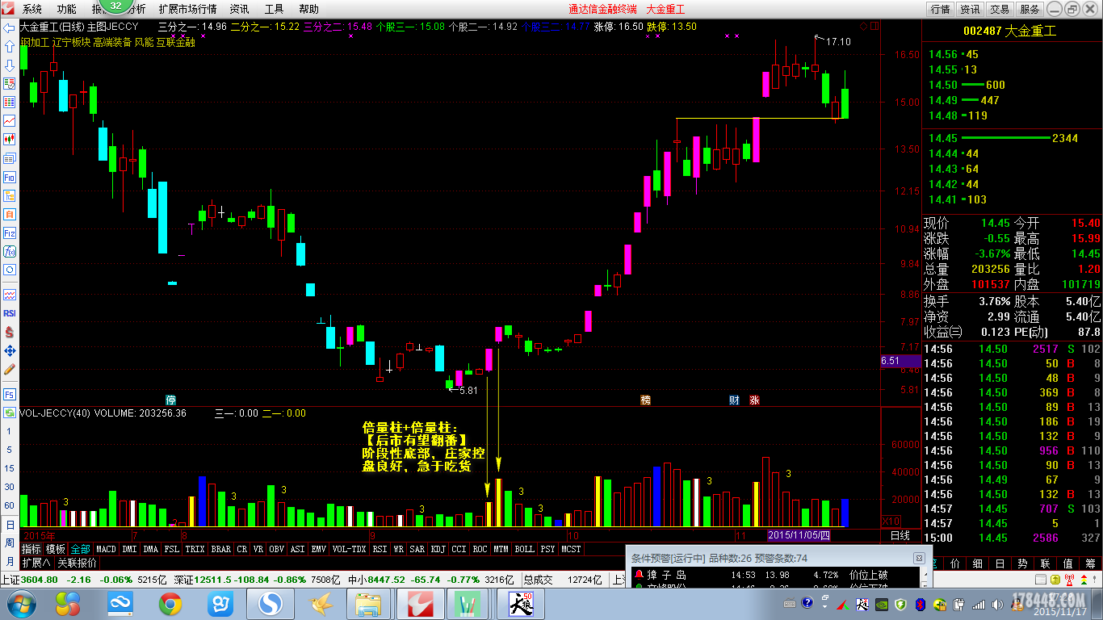This screenshot has width=1103, height=620.
Task: Open the 帮助 menu
Action: 308,9
